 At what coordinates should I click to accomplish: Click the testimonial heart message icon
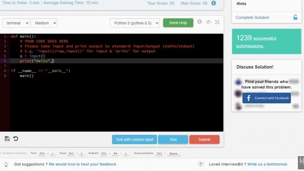click(201, 164)
